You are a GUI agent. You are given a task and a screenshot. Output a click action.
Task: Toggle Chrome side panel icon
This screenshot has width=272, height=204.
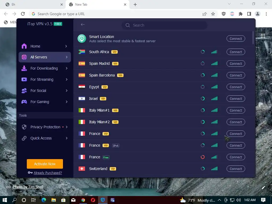(x=249, y=14)
